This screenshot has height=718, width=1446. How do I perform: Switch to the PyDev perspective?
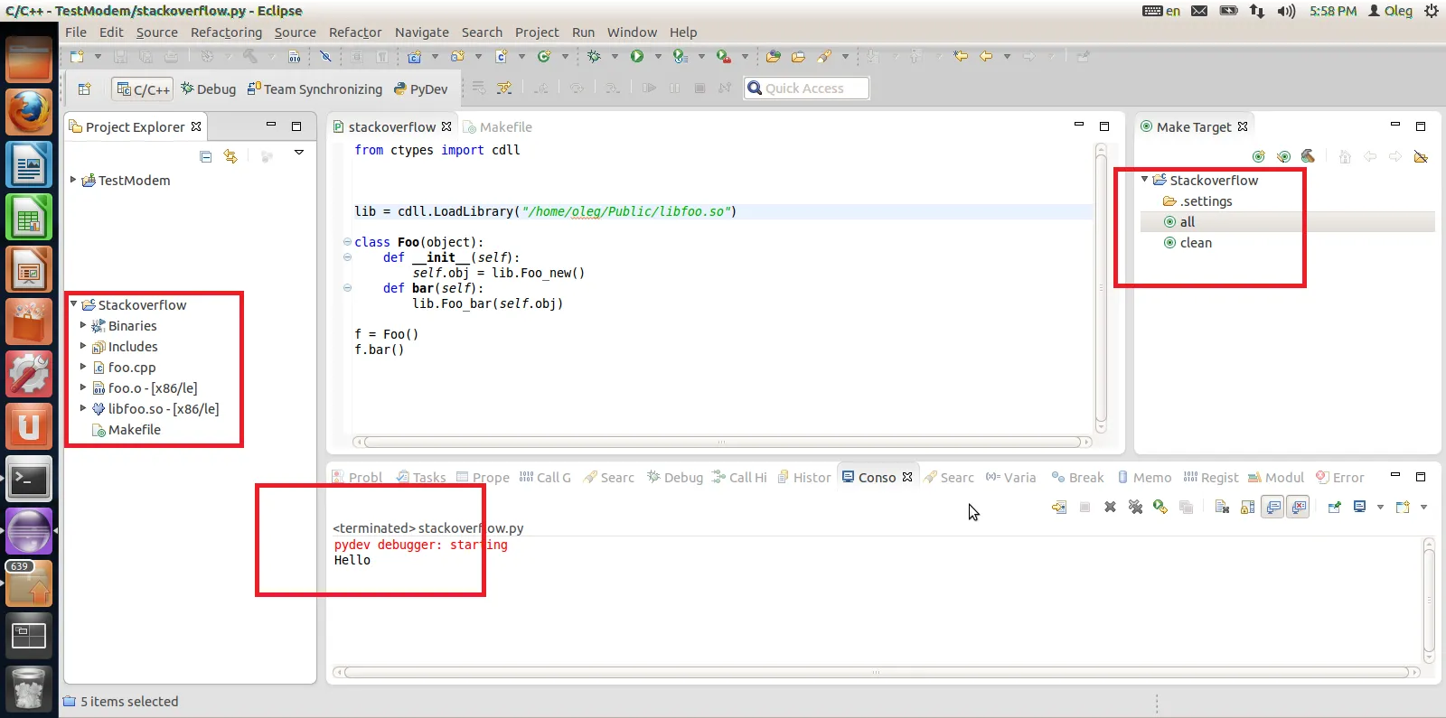(x=420, y=89)
